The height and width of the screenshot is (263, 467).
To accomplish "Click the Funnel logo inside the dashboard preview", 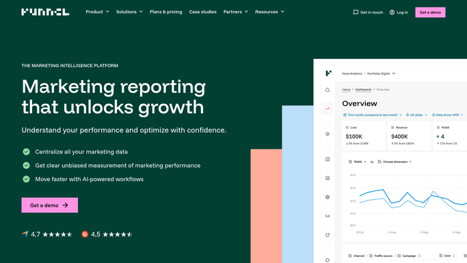I will (328, 73).
